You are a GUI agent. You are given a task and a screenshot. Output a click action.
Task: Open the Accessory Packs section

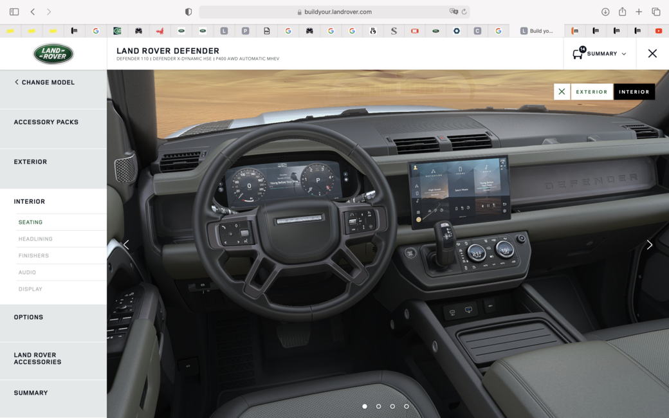tap(46, 122)
